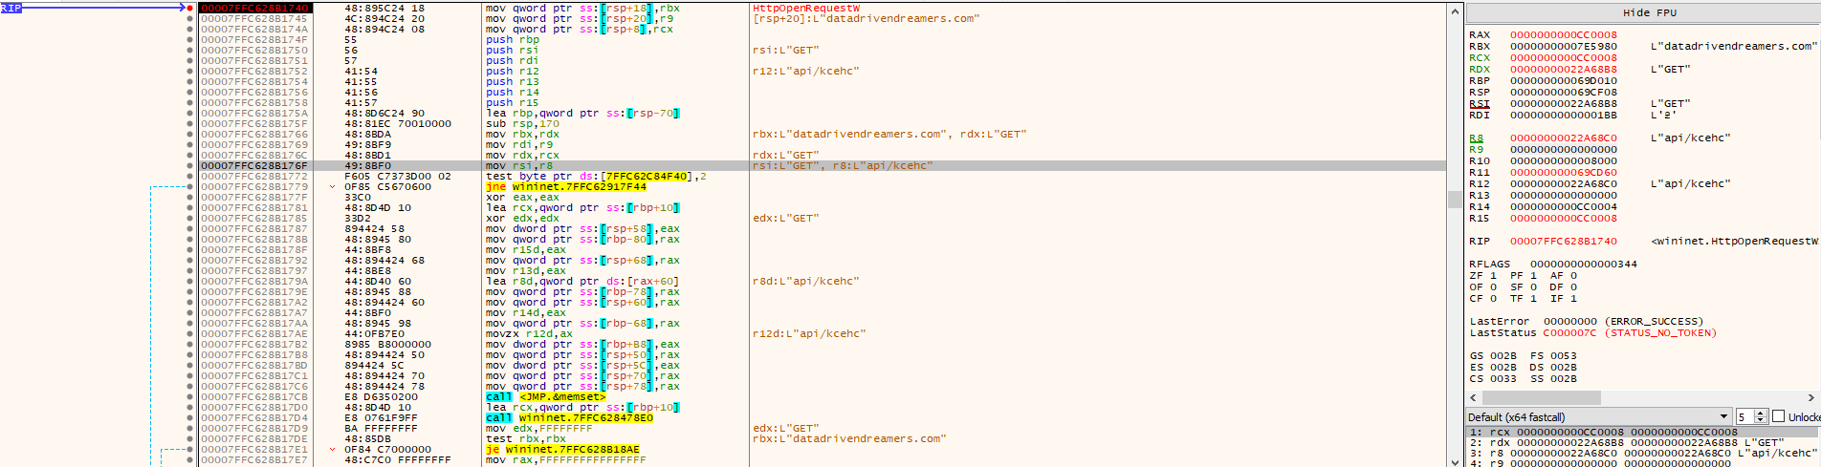Select the GS segment register value 002B
Screen dimensions: 1821x467
click(x=1503, y=355)
